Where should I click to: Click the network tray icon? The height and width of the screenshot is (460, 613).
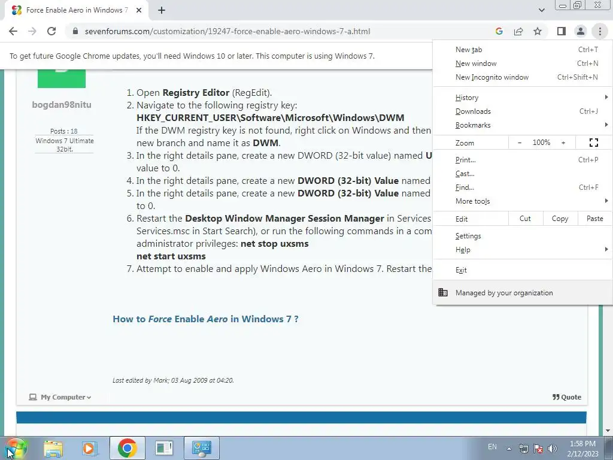coord(523,449)
